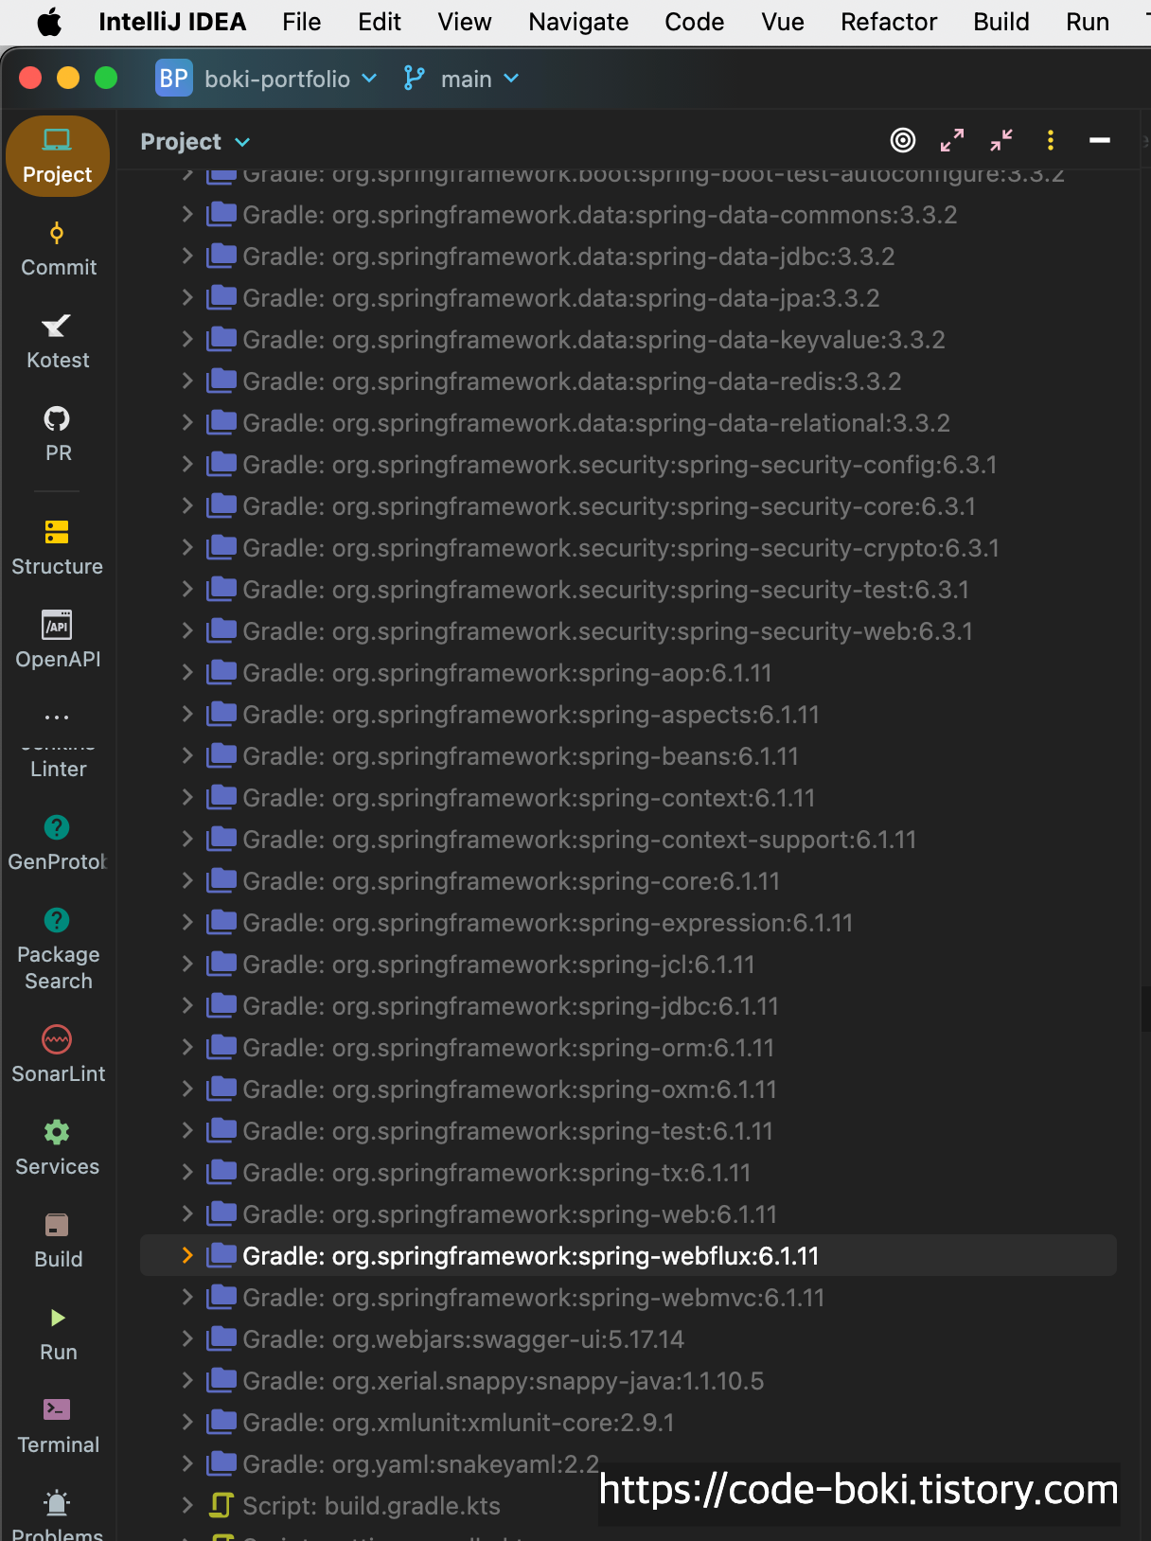1151x1541 pixels.
Task: Click the Collapse All icon
Action: (x=1001, y=141)
